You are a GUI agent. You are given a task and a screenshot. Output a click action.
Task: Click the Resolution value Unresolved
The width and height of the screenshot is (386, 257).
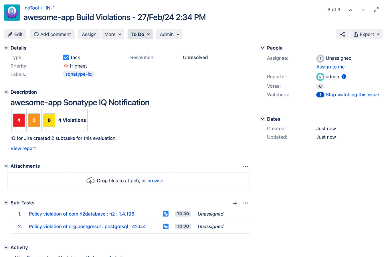click(195, 57)
